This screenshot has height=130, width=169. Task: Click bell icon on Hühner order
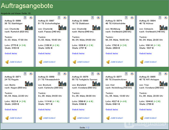[142, 62]
